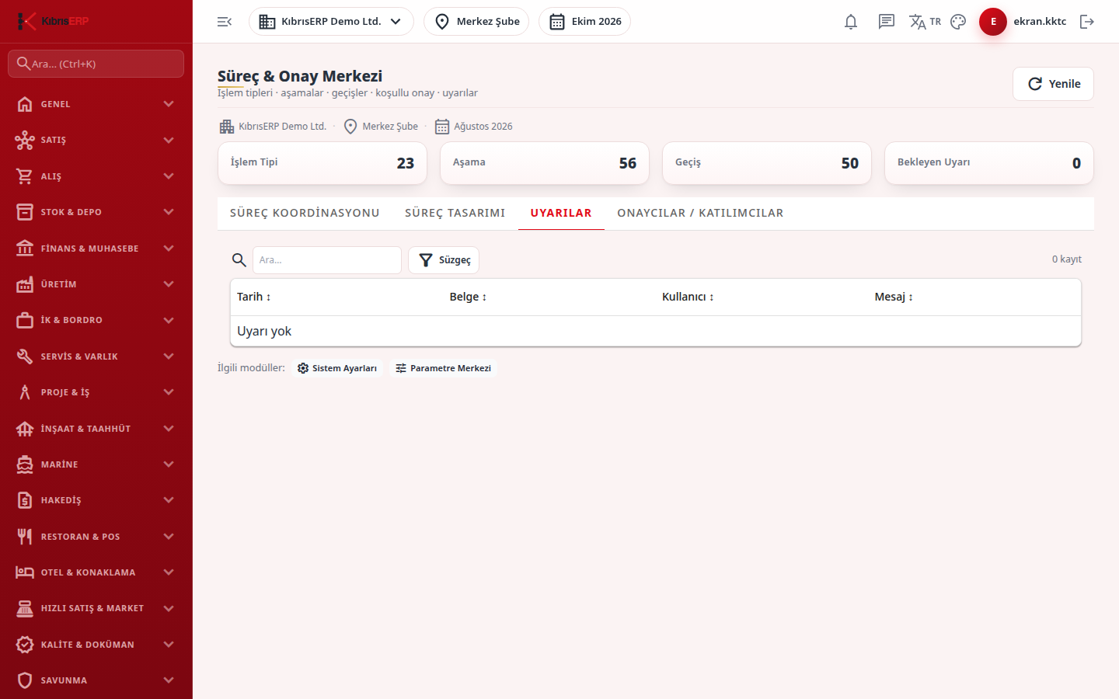The image size is (1119, 699).
Task: Click the Yenile refresh button
Action: tap(1053, 84)
